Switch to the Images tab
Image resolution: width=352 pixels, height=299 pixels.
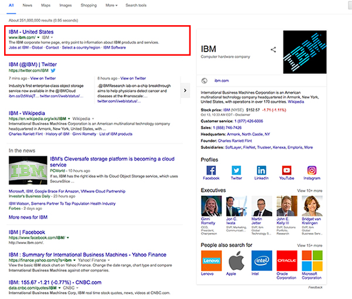pos(66,5)
